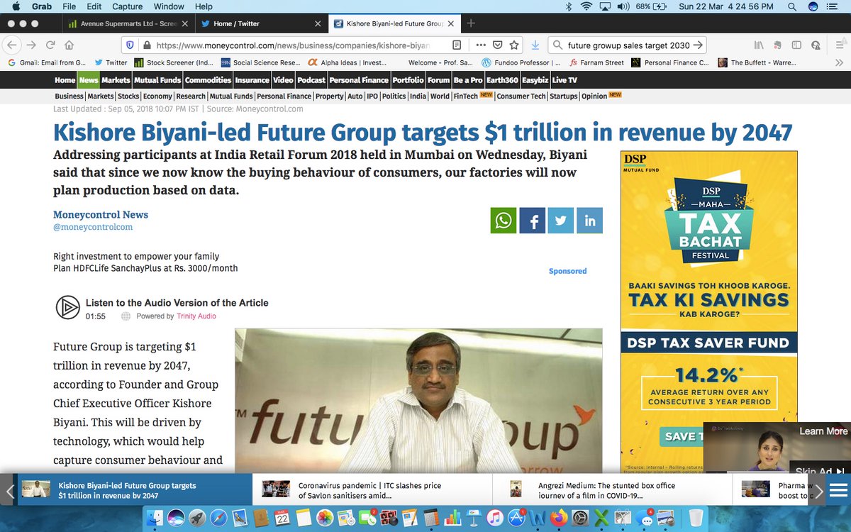This screenshot has width=851, height=532.
Task: Close the Avenue Supermarts tab
Action: point(184,23)
